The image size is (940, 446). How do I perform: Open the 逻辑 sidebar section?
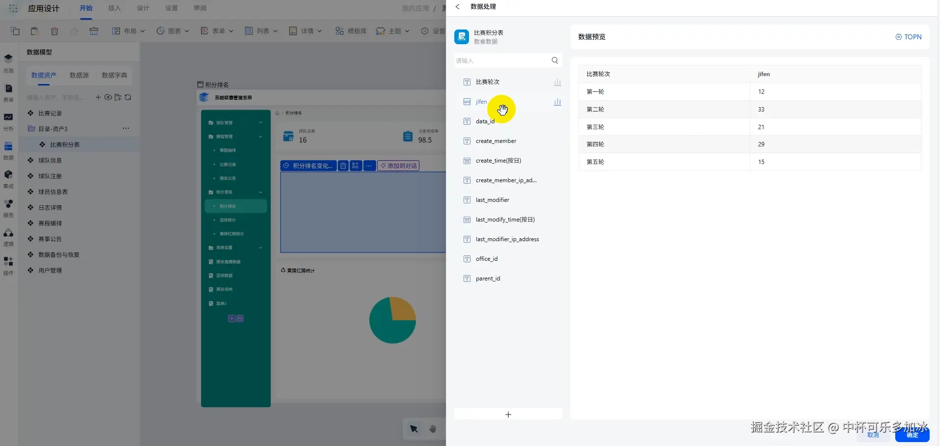(8, 237)
